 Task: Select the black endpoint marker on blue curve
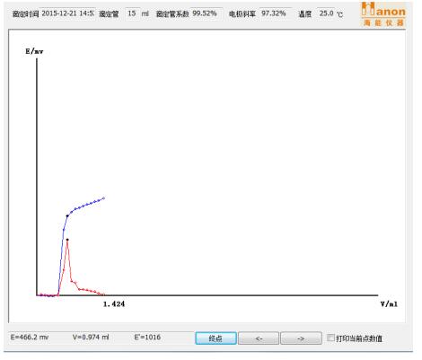point(67,215)
